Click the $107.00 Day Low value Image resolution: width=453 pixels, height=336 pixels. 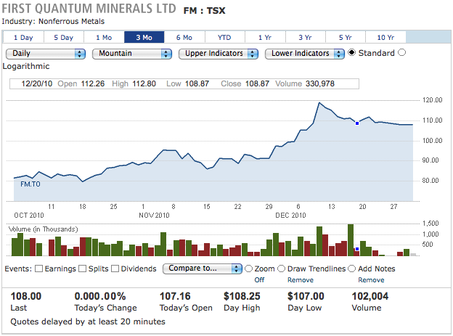(x=306, y=296)
